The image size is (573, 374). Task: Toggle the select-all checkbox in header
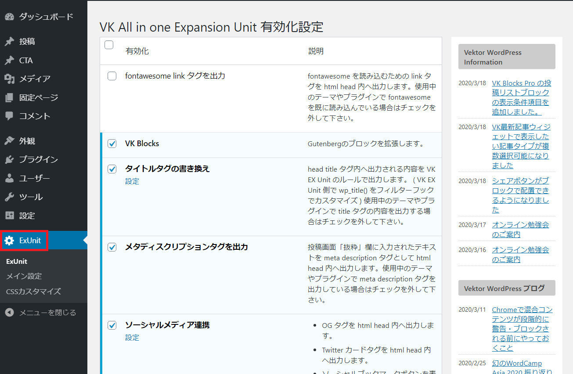tap(109, 44)
